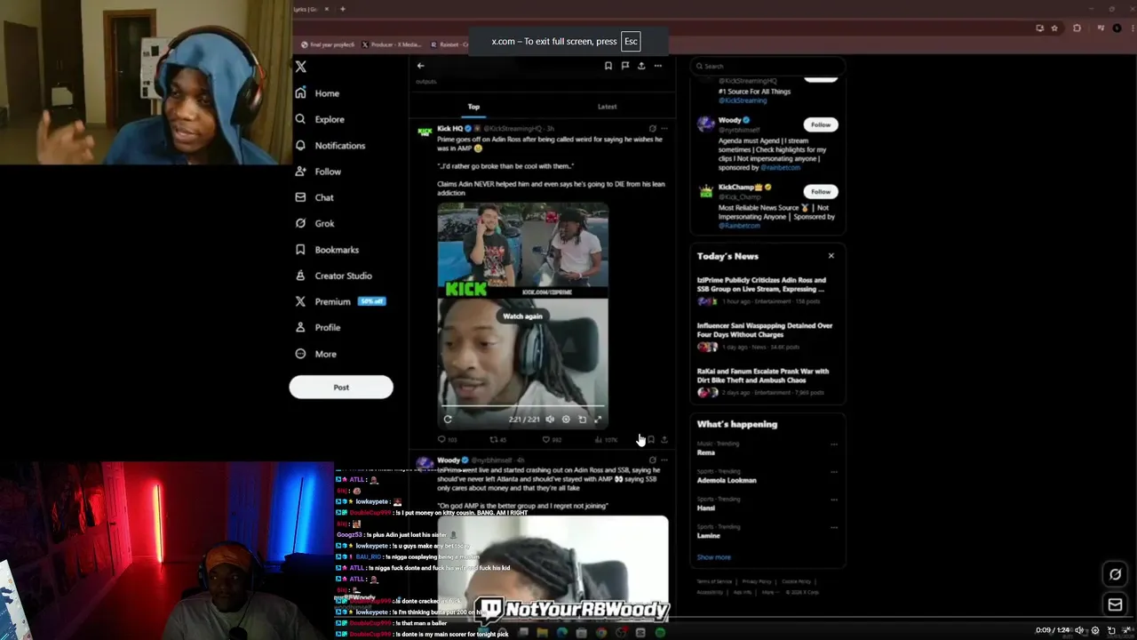This screenshot has height=640, width=1137.
Task: Click Watch again on the Kick HQ video
Action: [x=522, y=316]
